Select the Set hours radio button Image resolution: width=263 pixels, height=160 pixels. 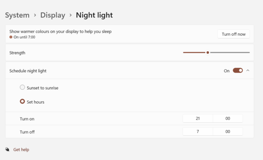[x=22, y=102]
